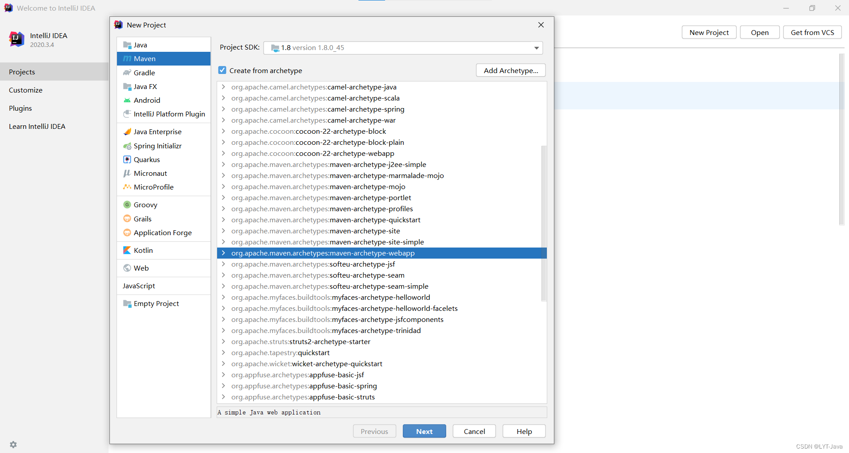Select the Maven project type icon
The width and height of the screenshot is (849, 453).
click(x=127, y=59)
